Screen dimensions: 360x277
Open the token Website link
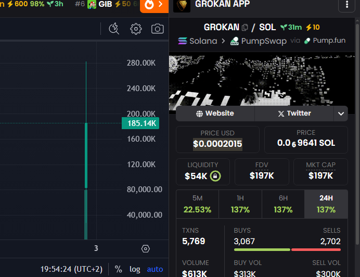coord(215,114)
